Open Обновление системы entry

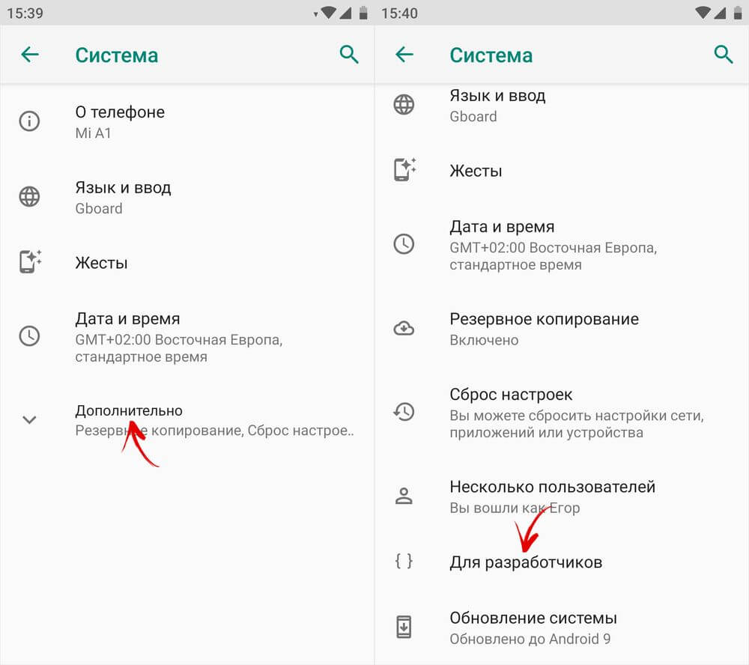click(x=562, y=628)
